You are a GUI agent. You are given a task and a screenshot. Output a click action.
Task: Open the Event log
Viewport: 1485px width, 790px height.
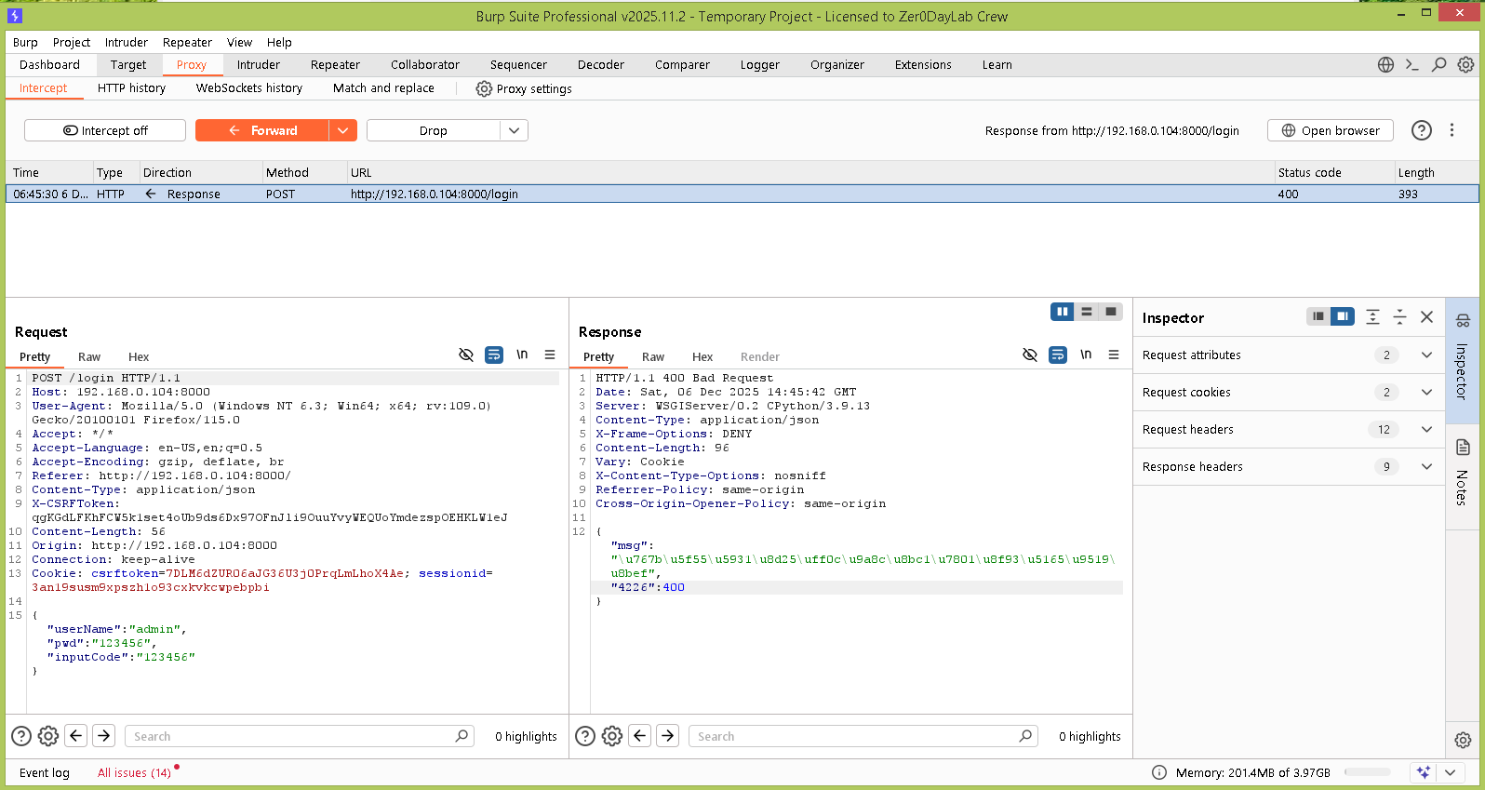45,772
